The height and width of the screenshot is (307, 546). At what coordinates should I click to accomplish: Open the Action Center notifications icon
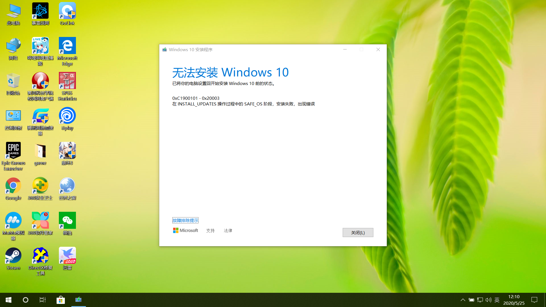point(534,300)
